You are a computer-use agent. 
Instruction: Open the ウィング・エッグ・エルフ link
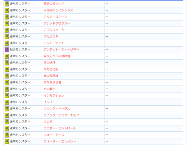(x=61, y=115)
